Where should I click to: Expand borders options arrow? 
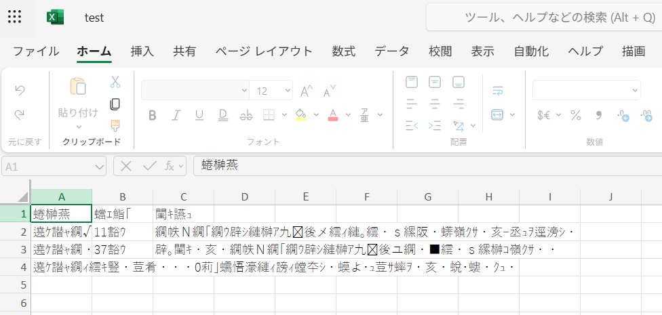(x=284, y=114)
